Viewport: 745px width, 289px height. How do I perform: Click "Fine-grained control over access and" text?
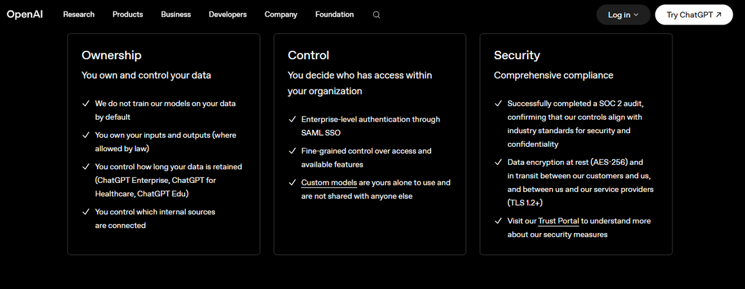pyautogui.click(x=366, y=151)
